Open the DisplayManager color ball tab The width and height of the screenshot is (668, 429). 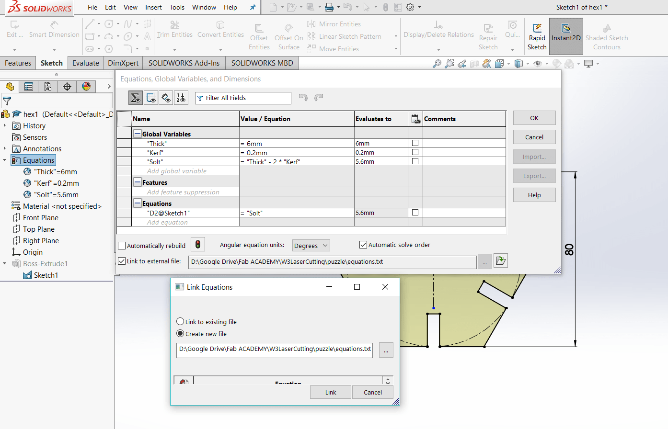[86, 87]
